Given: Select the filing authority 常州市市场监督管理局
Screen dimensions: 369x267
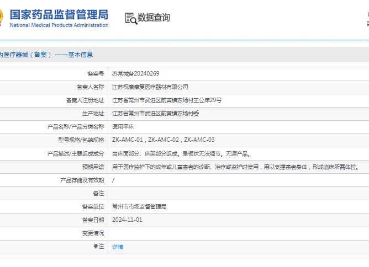Looking at the screenshot, I should (139, 207).
